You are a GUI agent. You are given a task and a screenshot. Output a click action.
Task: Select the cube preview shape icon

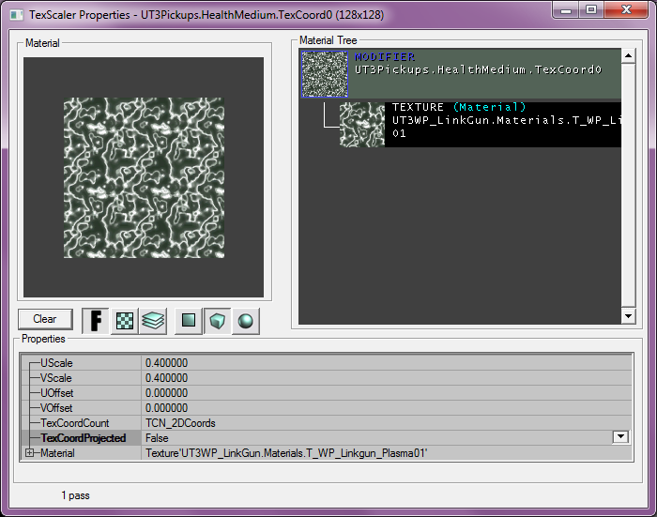click(218, 321)
